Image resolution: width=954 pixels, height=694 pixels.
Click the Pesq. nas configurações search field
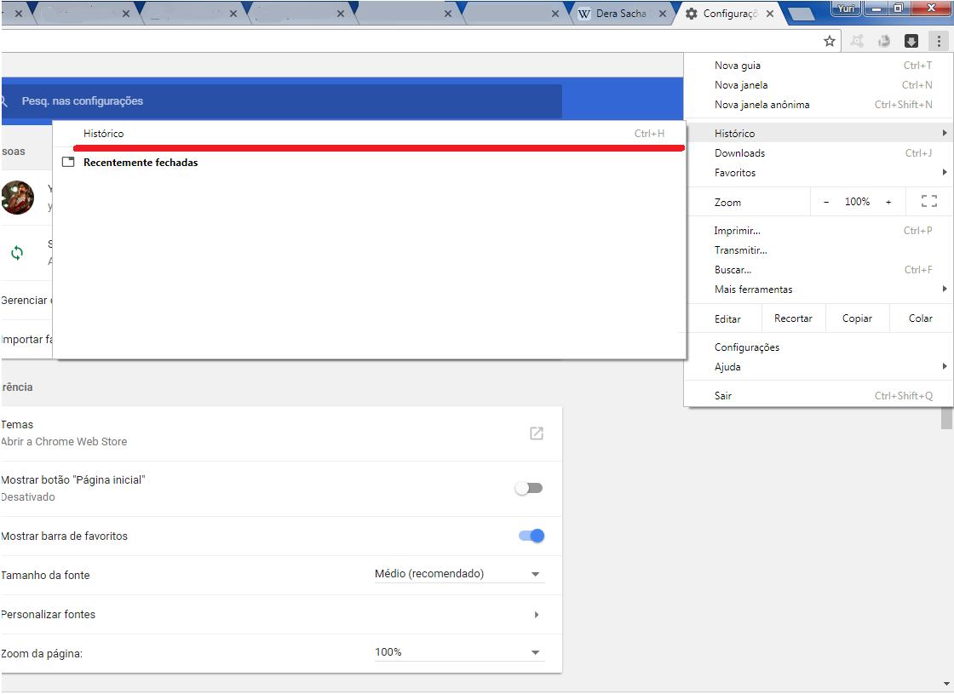coord(281,101)
